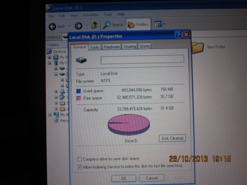Switch to the General tab
This screenshot has height=185, width=247.
[x=80, y=47]
